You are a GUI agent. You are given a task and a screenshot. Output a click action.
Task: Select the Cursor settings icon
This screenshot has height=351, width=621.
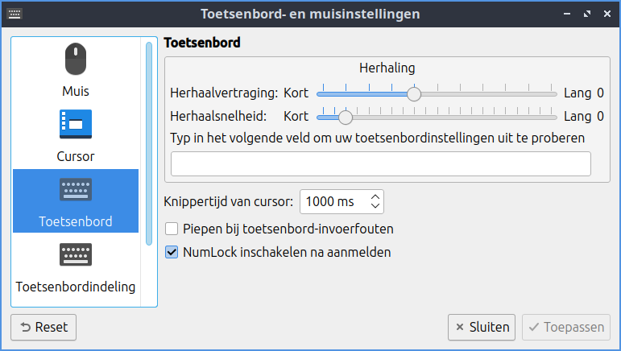(76, 124)
